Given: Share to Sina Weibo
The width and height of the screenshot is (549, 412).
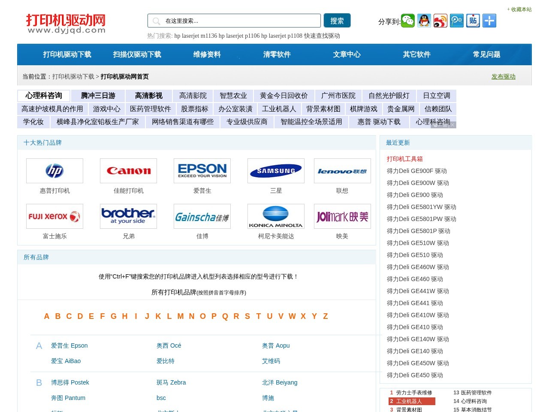Looking at the screenshot, I should point(440,21).
